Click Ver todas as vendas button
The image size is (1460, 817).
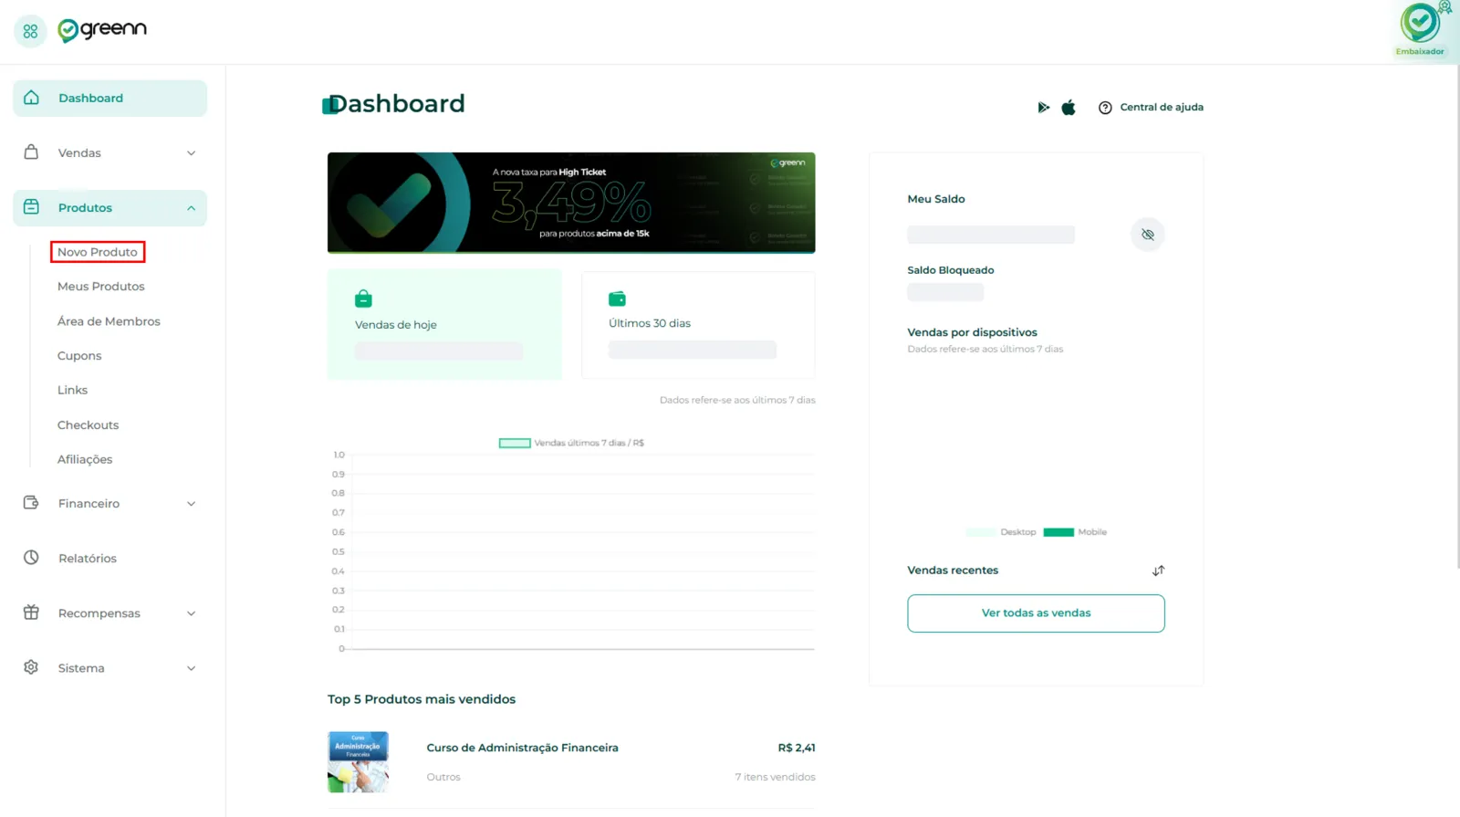pos(1036,613)
